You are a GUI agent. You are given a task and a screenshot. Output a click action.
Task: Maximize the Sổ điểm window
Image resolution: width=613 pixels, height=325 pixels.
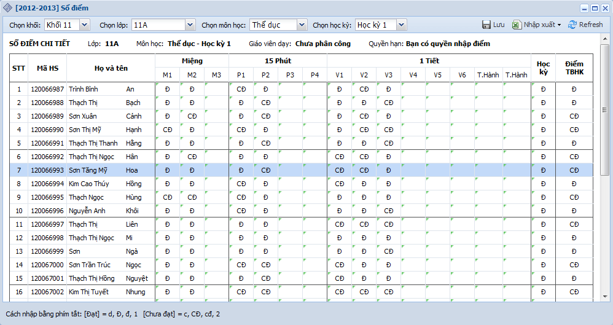[595, 9]
